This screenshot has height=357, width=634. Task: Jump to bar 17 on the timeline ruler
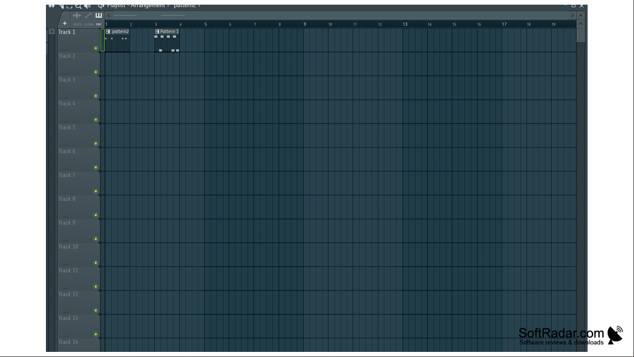(505, 24)
